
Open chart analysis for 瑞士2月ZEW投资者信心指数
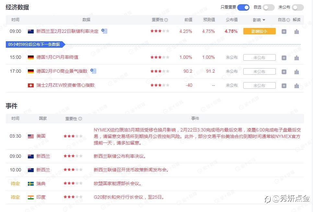tap(296, 86)
